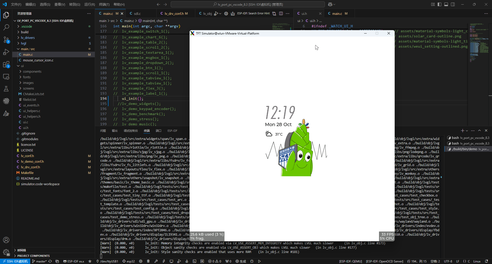Expand the PROJECT COMPONENTS section
The image size is (492, 264).
pyautogui.click(x=54, y=256)
